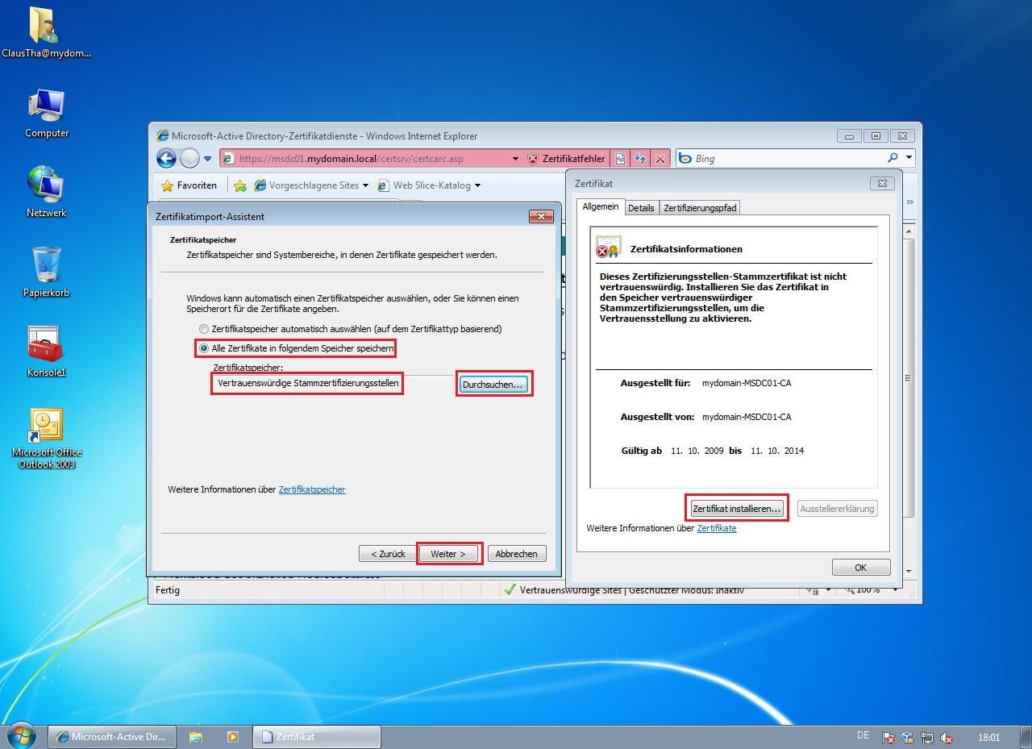Open the search provider dropdown arrow

909,158
